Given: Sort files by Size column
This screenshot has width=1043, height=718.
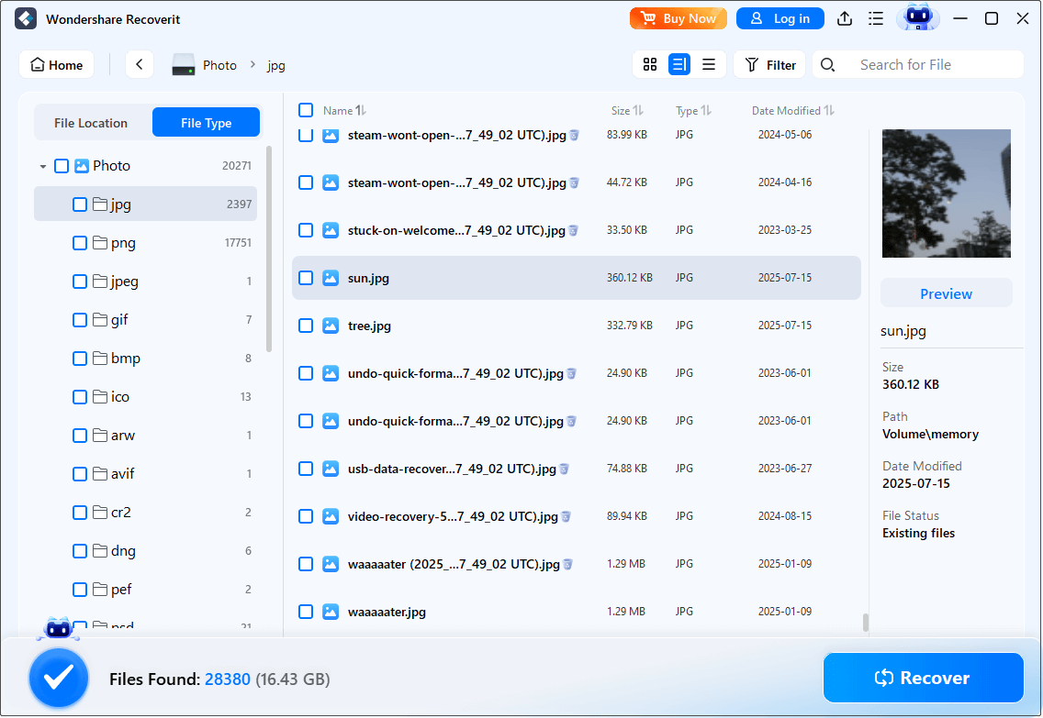Looking at the screenshot, I should click(x=627, y=109).
